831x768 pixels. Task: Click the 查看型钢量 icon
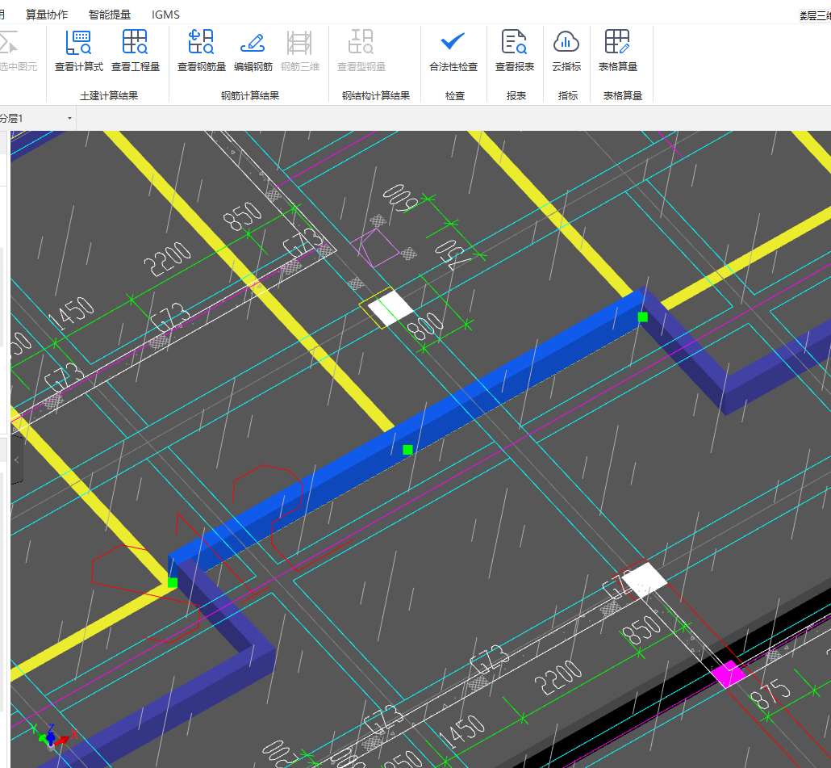tap(361, 50)
